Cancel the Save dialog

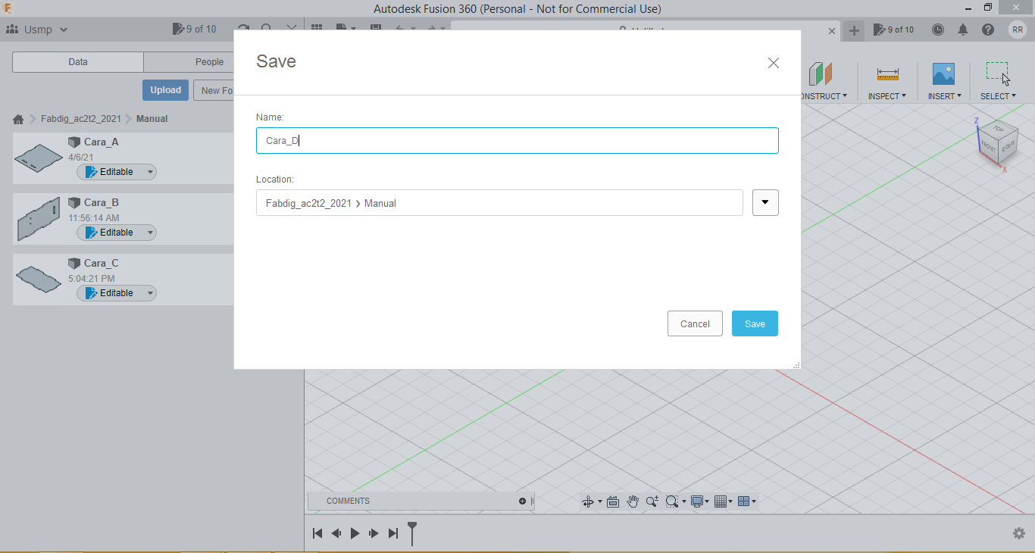click(x=695, y=323)
